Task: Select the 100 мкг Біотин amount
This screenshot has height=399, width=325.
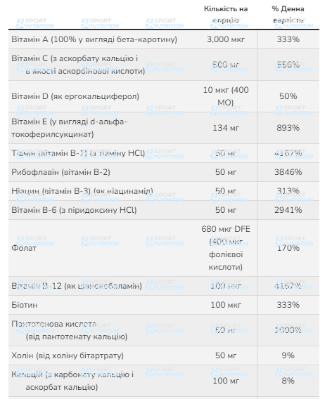Action: pyautogui.click(x=226, y=305)
